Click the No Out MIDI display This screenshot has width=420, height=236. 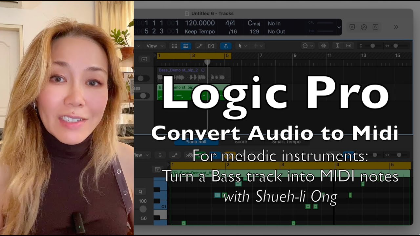click(276, 32)
